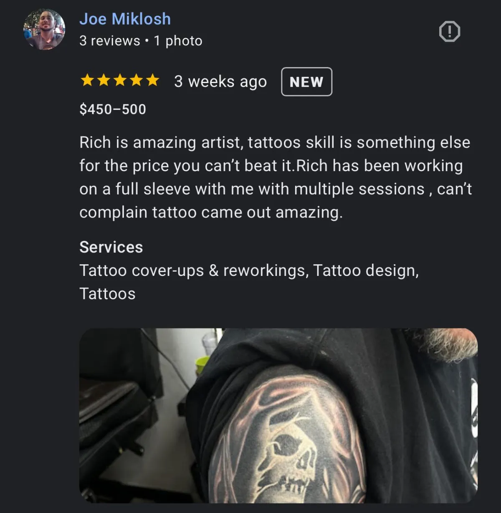501x513 pixels.
Task: Click the third yellow star
Action: (120, 80)
